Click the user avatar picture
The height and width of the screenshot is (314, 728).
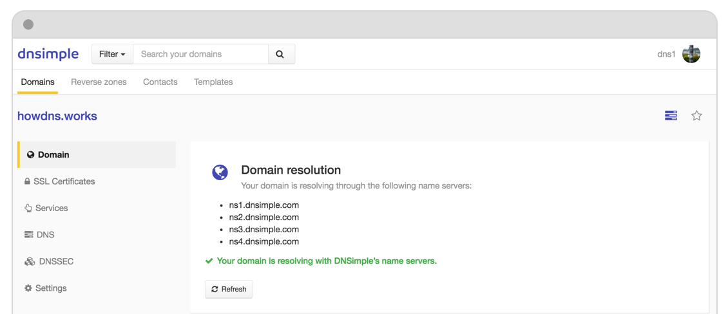click(691, 54)
